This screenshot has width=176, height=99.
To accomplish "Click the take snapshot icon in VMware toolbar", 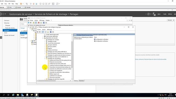I will [x=31, y=4].
